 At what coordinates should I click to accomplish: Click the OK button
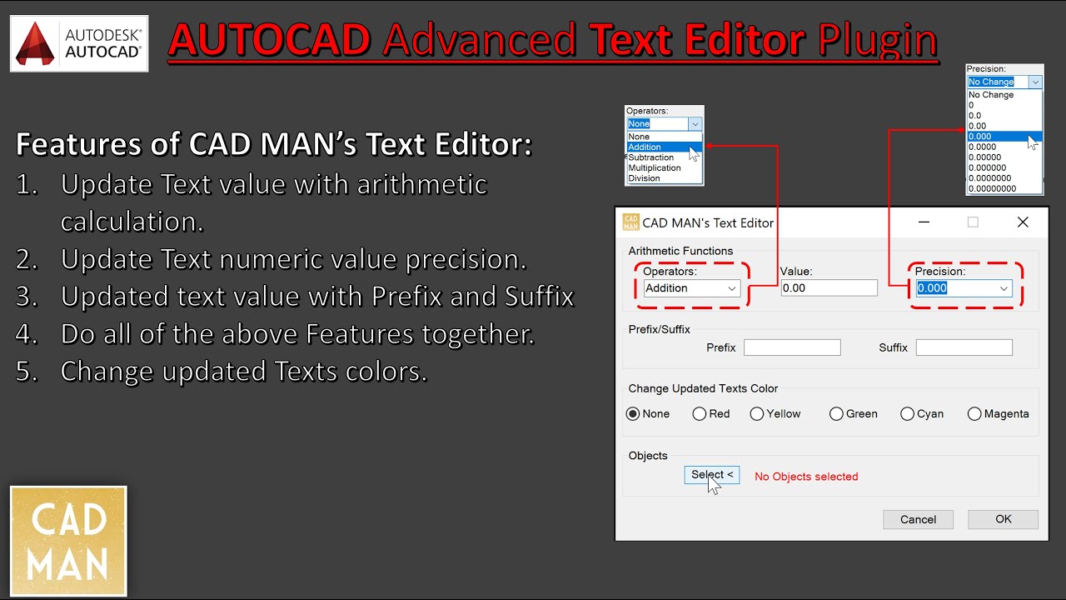[1004, 519]
